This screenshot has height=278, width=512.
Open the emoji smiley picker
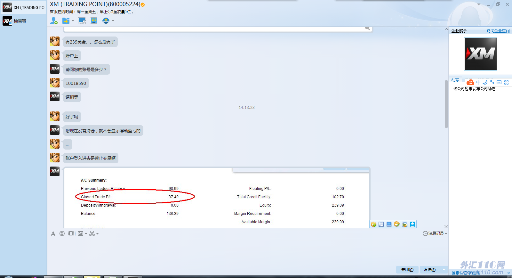coord(62,234)
